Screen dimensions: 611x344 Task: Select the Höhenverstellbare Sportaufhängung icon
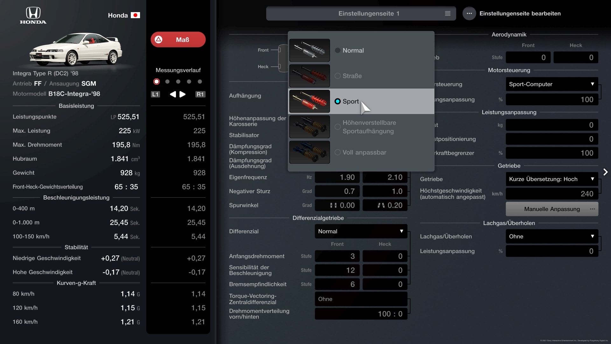(309, 126)
